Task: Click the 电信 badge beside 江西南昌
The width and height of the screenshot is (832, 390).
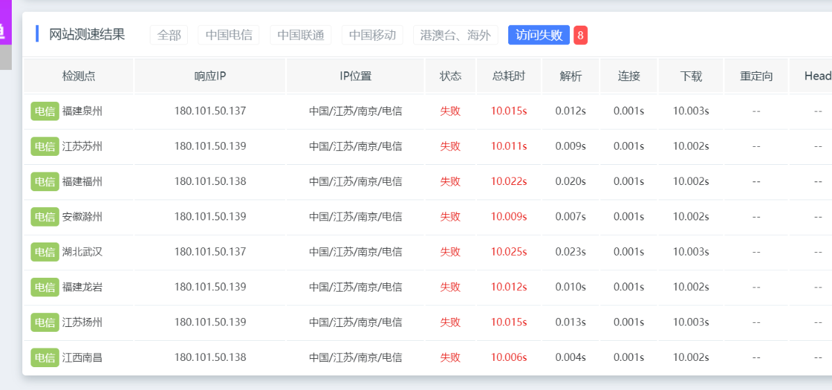Action: coord(45,357)
